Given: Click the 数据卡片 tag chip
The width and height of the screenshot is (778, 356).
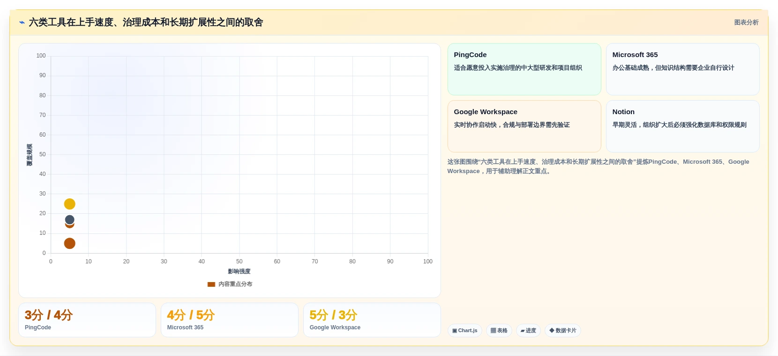Looking at the screenshot, I should [x=563, y=331].
